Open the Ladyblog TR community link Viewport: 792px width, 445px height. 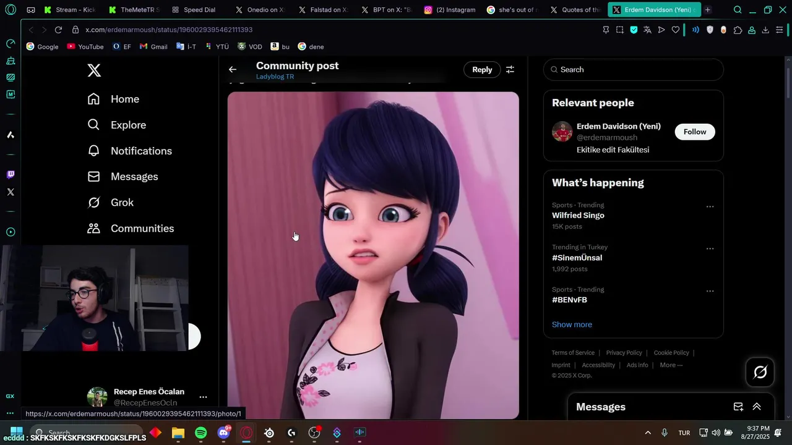[275, 77]
